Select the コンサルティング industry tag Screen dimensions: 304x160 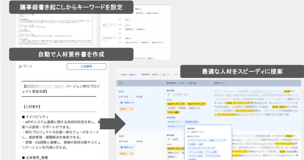[180, 94]
